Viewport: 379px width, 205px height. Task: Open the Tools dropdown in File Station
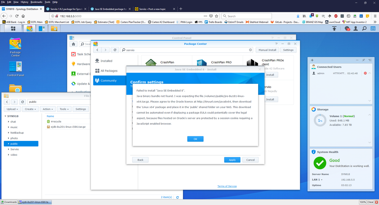[x=64, y=109]
